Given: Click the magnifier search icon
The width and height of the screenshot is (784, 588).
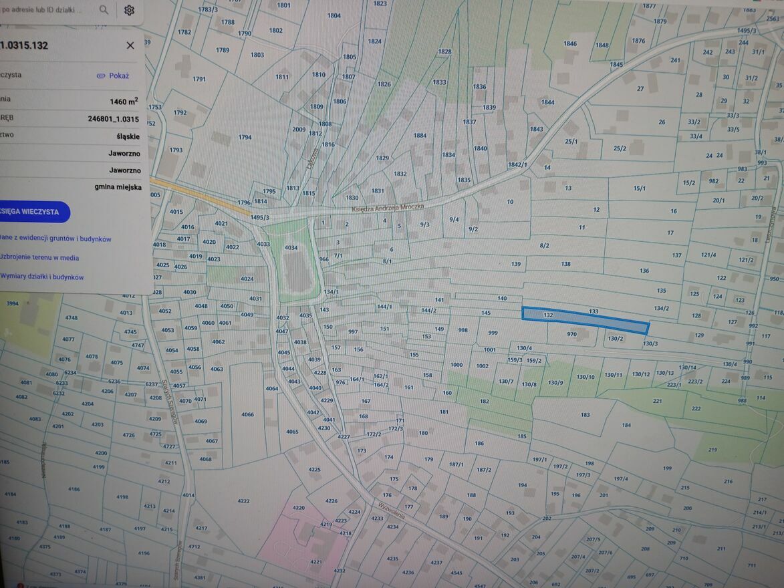Looking at the screenshot, I should pos(104,9).
